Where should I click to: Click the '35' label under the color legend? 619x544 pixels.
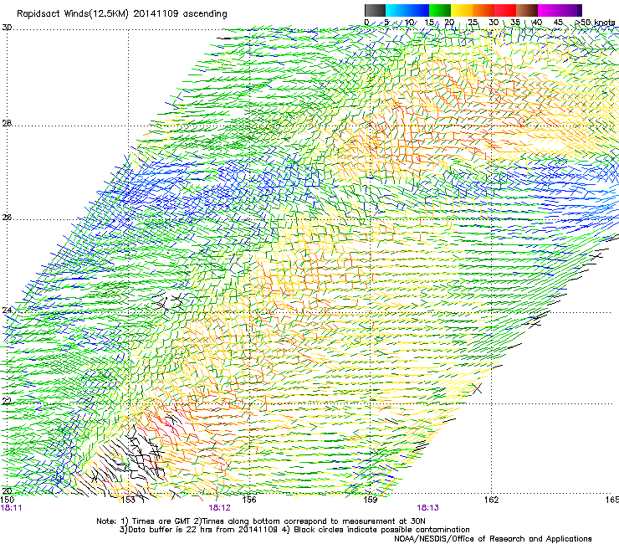(515, 22)
